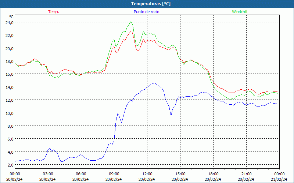Click the 12:00 time axis label
This screenshot has height=183, width=294.
pos(147,174)
